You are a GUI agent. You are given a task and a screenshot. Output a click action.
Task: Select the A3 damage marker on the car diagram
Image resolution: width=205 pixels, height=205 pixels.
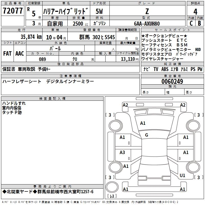point(122,152)
